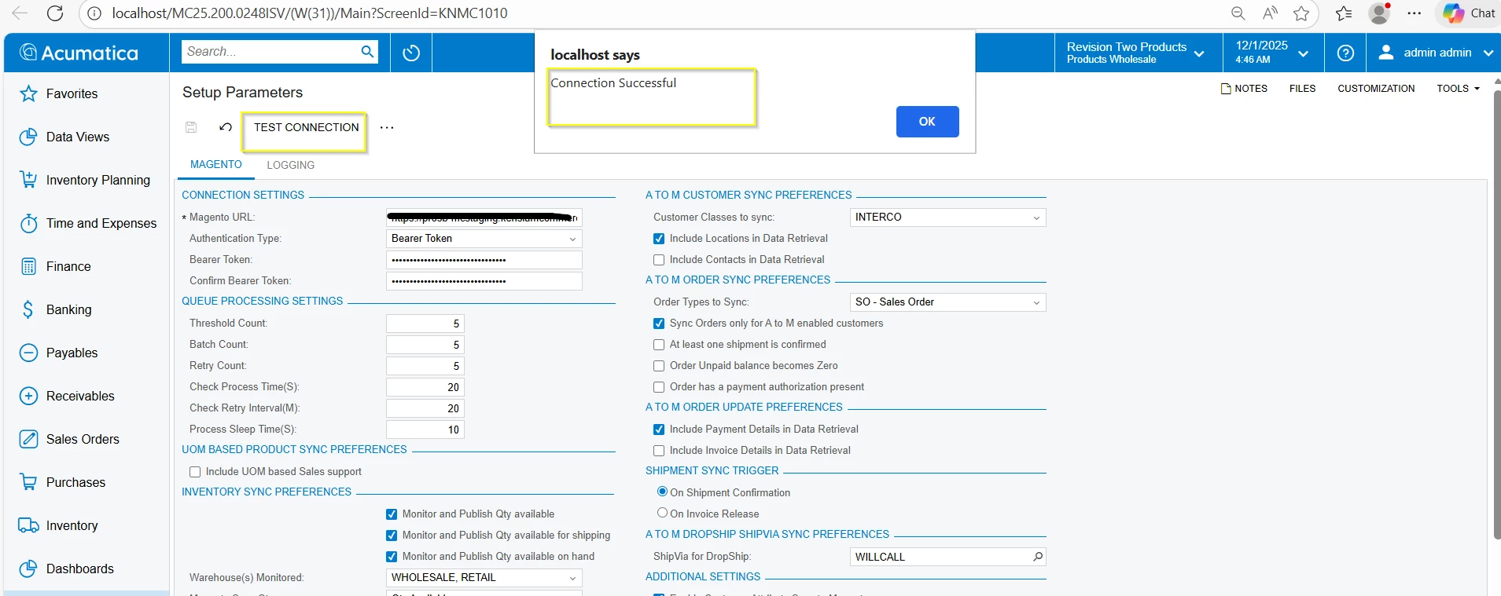Open the help question mark icon

tap(1345, 53)
